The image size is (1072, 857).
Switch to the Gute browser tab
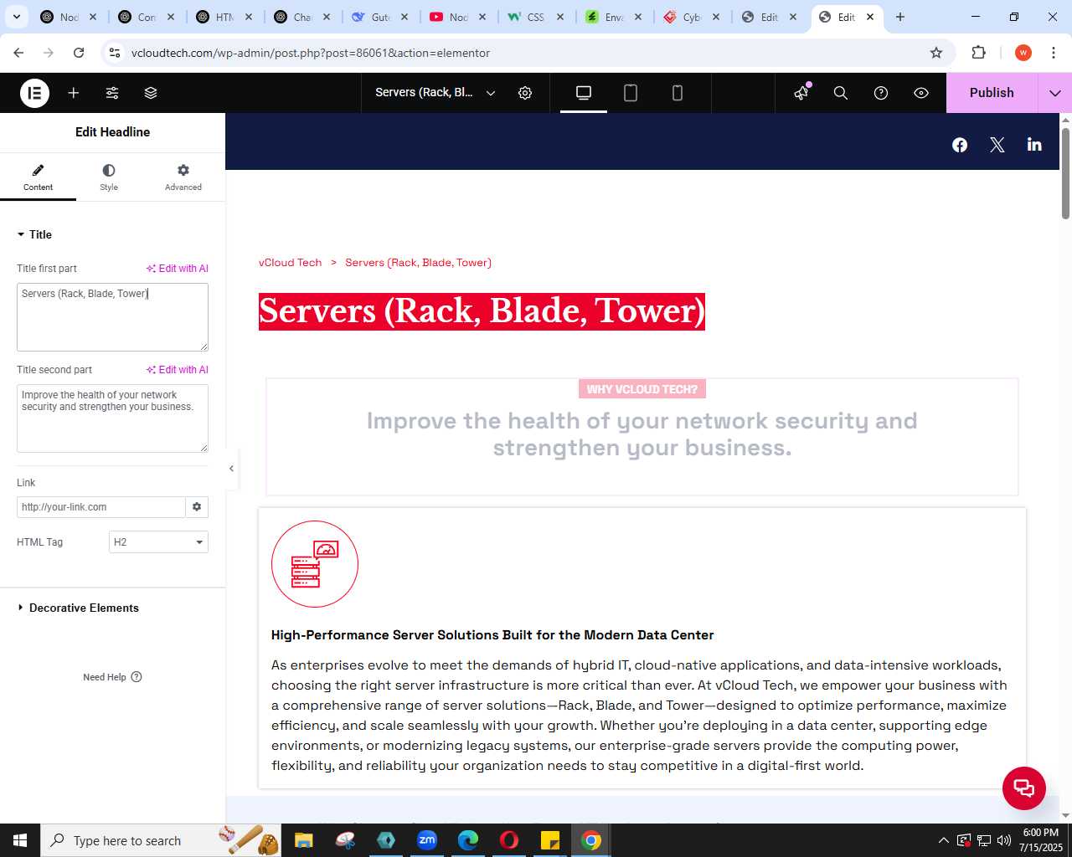[x=379, y=17]
